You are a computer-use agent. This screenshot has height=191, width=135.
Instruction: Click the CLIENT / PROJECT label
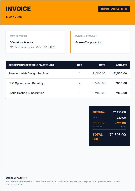[86, 36]
